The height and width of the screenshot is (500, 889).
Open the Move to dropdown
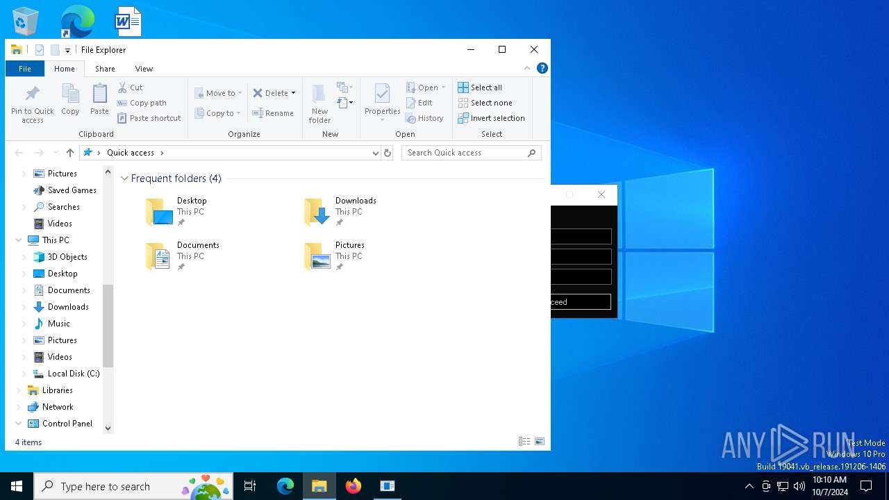[x=218, y=93]
